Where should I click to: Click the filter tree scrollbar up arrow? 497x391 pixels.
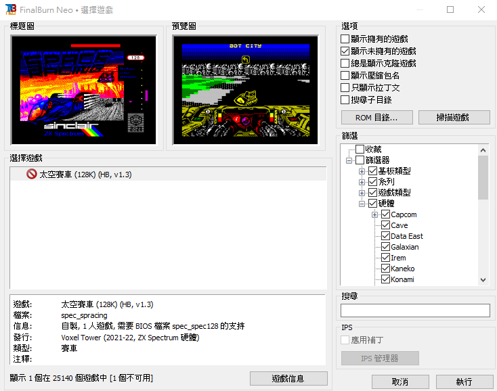click(483, 150)
